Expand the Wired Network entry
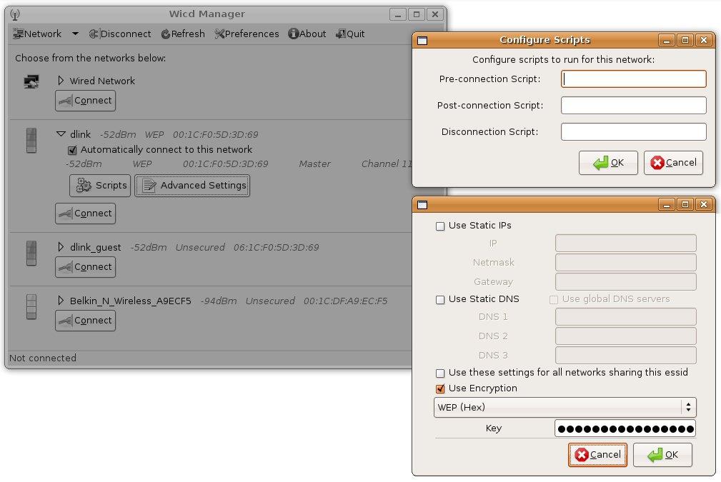 click(61, 81)
